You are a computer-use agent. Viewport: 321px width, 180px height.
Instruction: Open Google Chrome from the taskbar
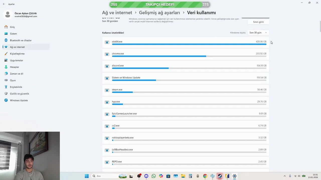[x=205, y=176]
